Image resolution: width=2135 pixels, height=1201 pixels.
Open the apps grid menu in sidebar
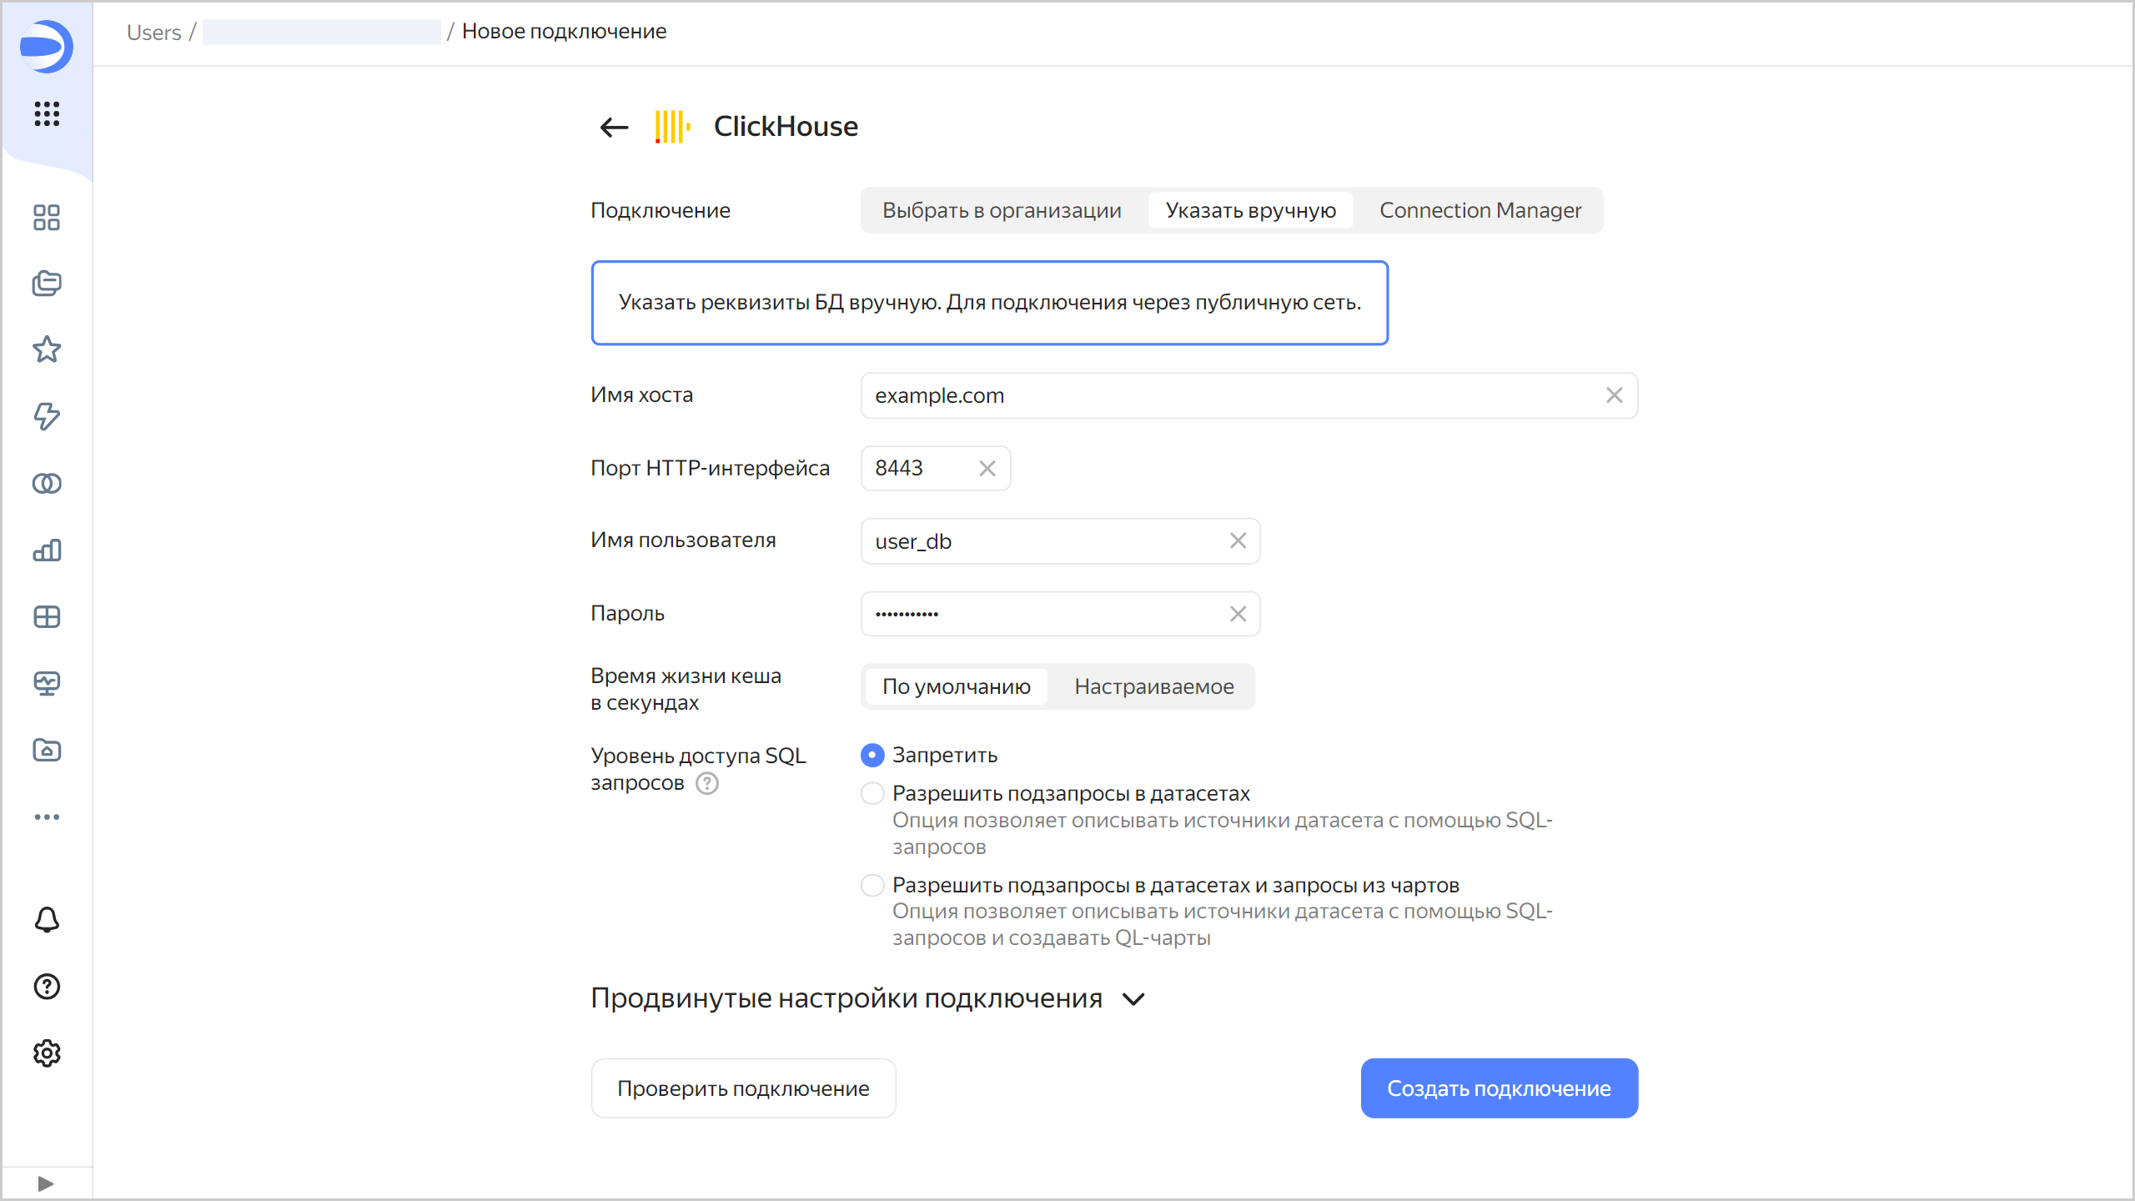pyautogui.click(x=47, y=113)
